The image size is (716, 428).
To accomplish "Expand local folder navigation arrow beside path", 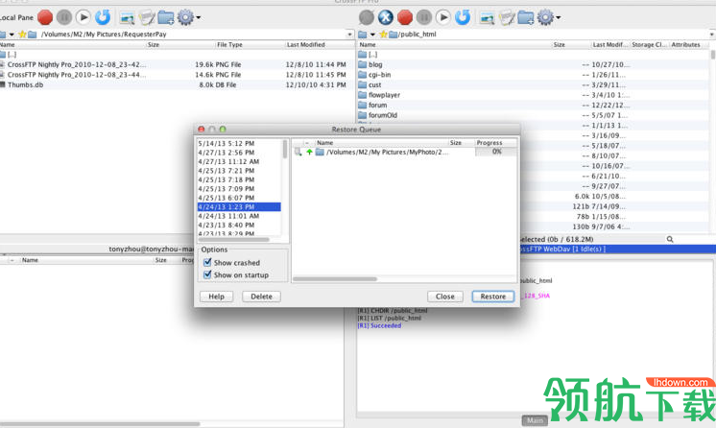I will tap(12, 35).
